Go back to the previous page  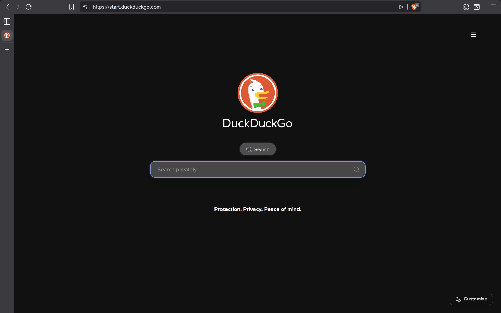pos(8,7)
